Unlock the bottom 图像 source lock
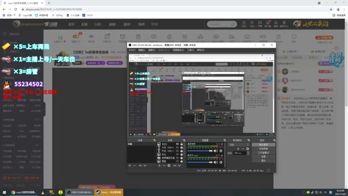 181,161
